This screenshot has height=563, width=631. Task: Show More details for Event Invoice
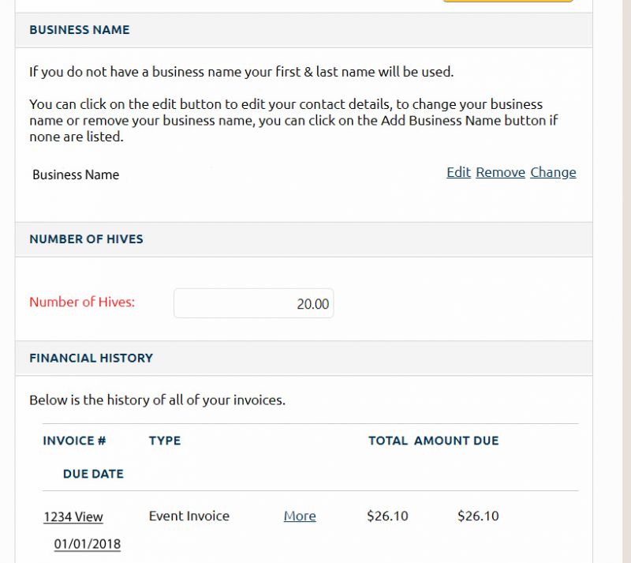[300, 516]
